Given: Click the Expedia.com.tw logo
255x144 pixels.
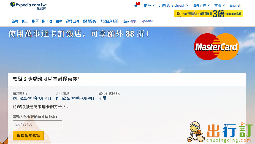Looking at the screenshot, I should (x=28, y=6).
